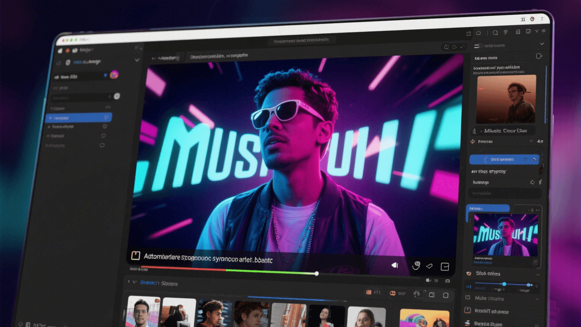Click the orange icon beside Silok enkes
Image resolution: width=581 pixels, height=327 pixels.
click(x=469, y=273)
